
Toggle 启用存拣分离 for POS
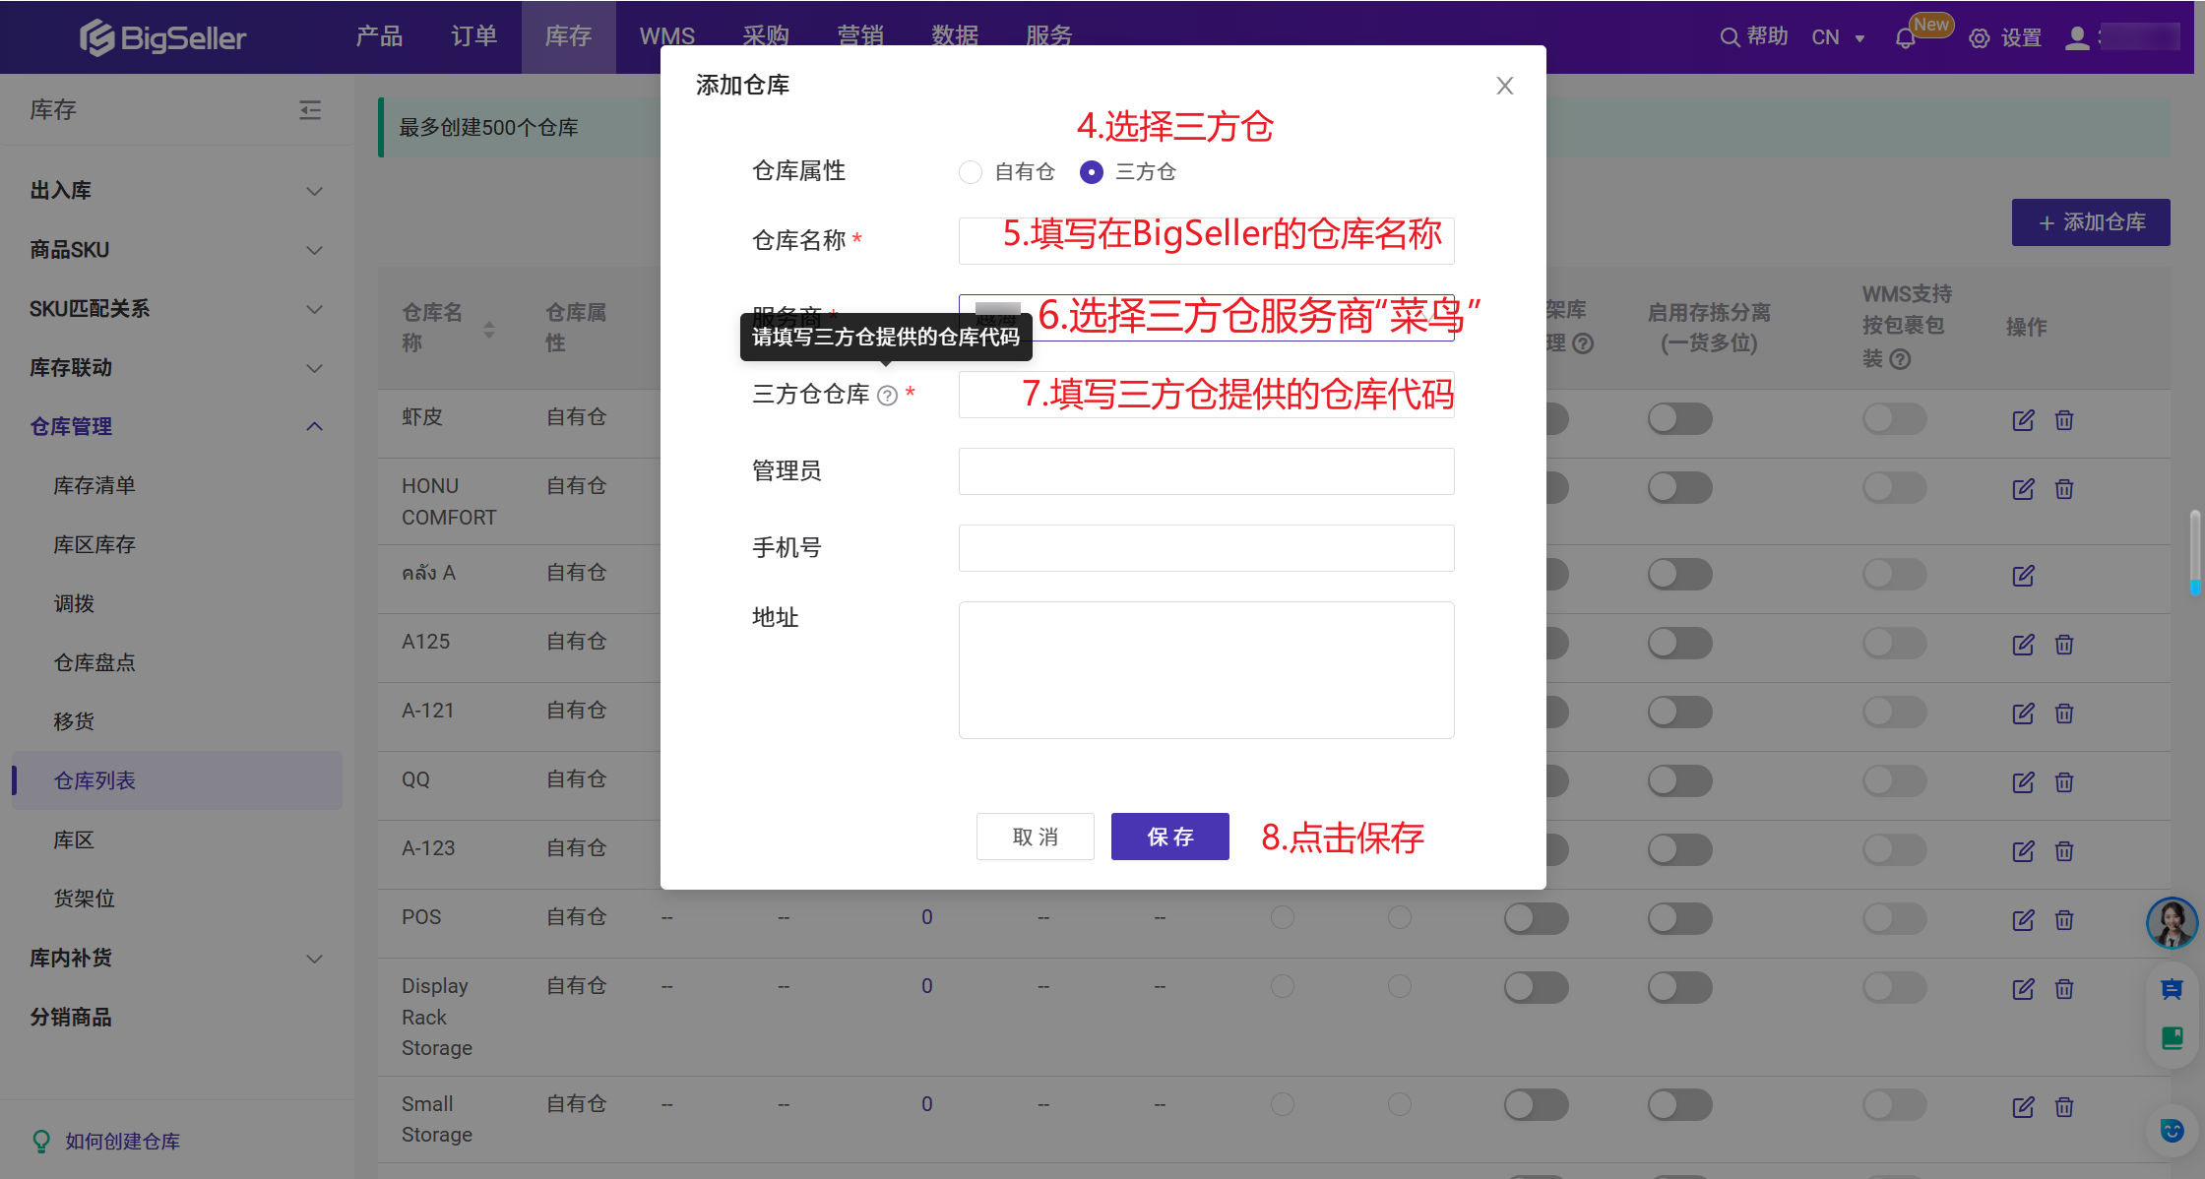[1679, 919]
